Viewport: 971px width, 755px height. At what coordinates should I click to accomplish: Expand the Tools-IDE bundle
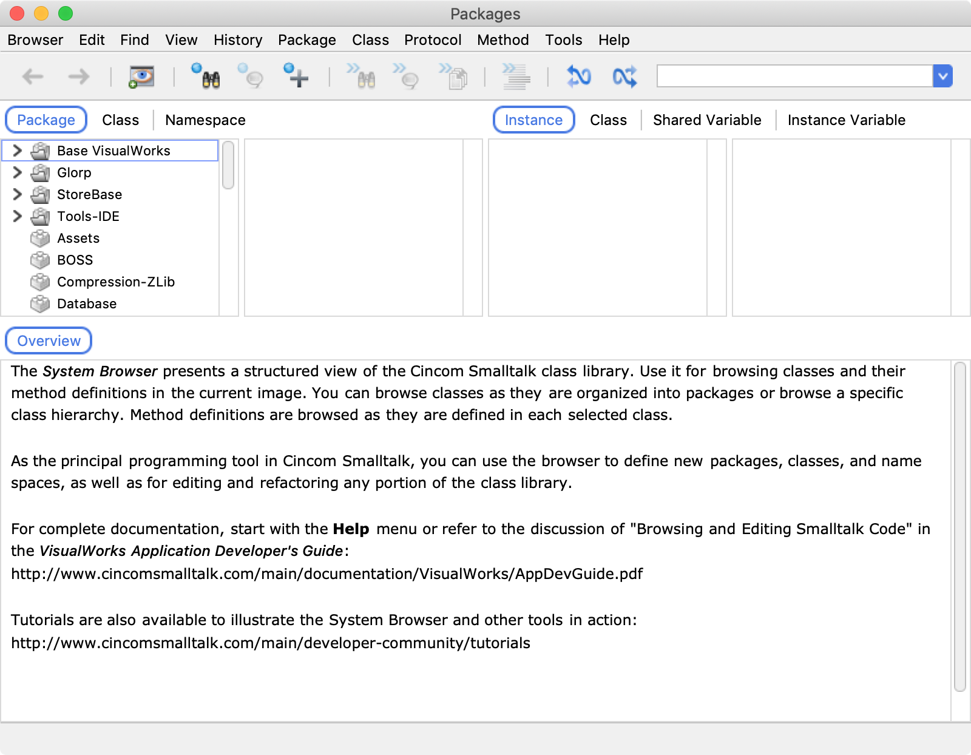(18, 216)
